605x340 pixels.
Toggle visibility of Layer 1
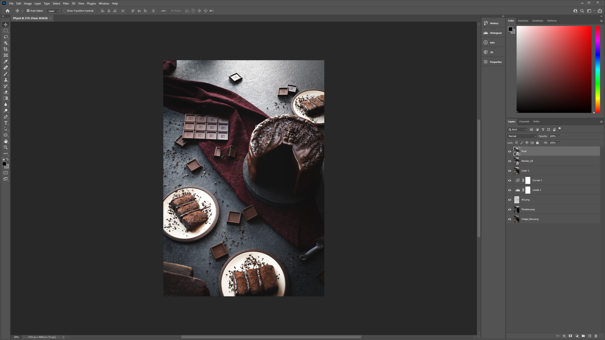(x=509, y=171)
